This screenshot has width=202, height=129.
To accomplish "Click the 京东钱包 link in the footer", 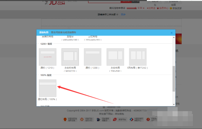I will click(x=119, y=114).
